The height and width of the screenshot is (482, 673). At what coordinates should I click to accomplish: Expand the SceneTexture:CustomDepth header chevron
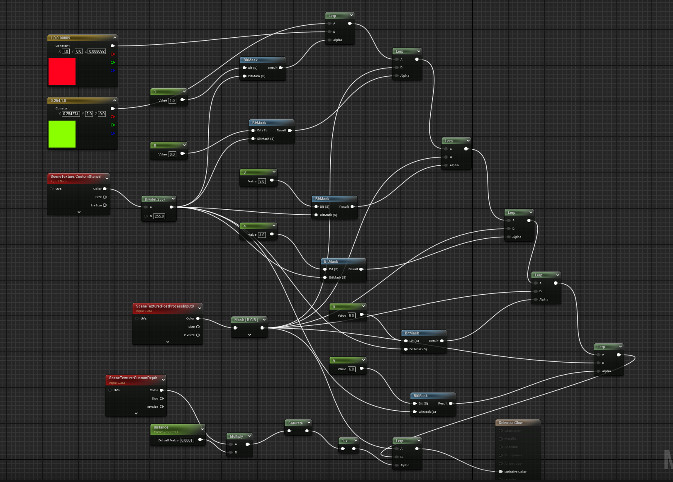coord(163,380)
